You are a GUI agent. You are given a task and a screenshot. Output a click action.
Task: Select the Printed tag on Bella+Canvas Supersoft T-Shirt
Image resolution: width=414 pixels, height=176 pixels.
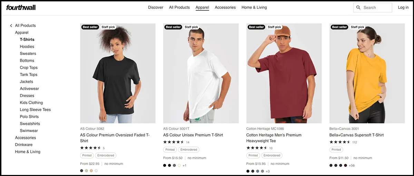[x=336, y=150]
